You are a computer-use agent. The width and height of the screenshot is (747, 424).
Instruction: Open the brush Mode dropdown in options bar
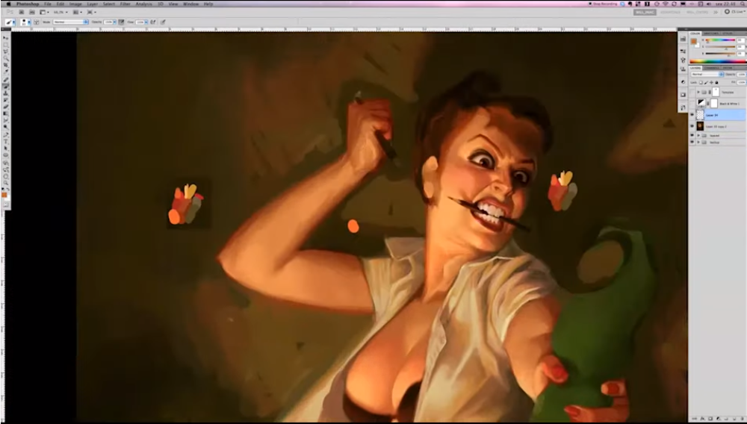(x=70, y=22)
